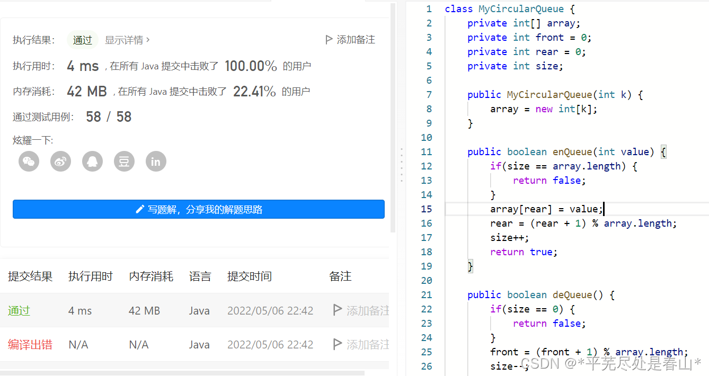The image size is (709, 376).
Task: Click the 内存消耗 column header
Action: pyautogui.click(x=151, y=276)
